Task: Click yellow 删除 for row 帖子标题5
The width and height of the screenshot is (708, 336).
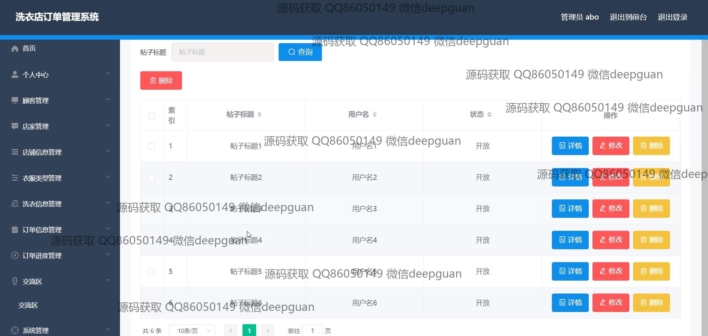Action: point(652,271)
